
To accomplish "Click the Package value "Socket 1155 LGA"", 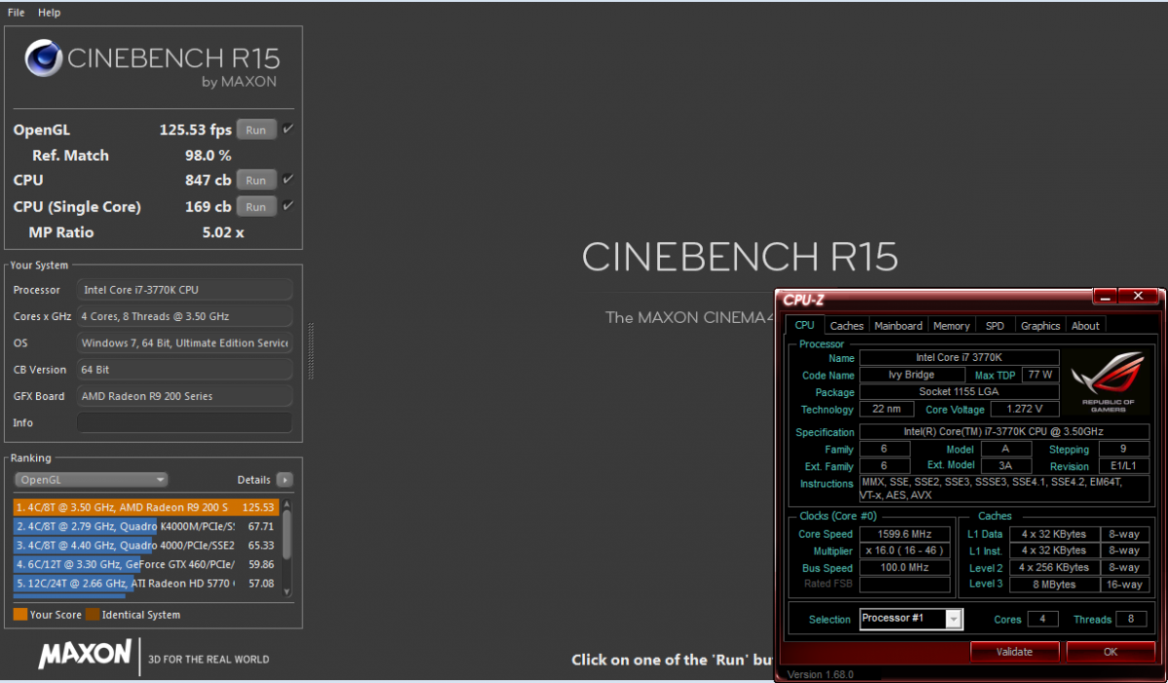I will (x=959, y=392).
